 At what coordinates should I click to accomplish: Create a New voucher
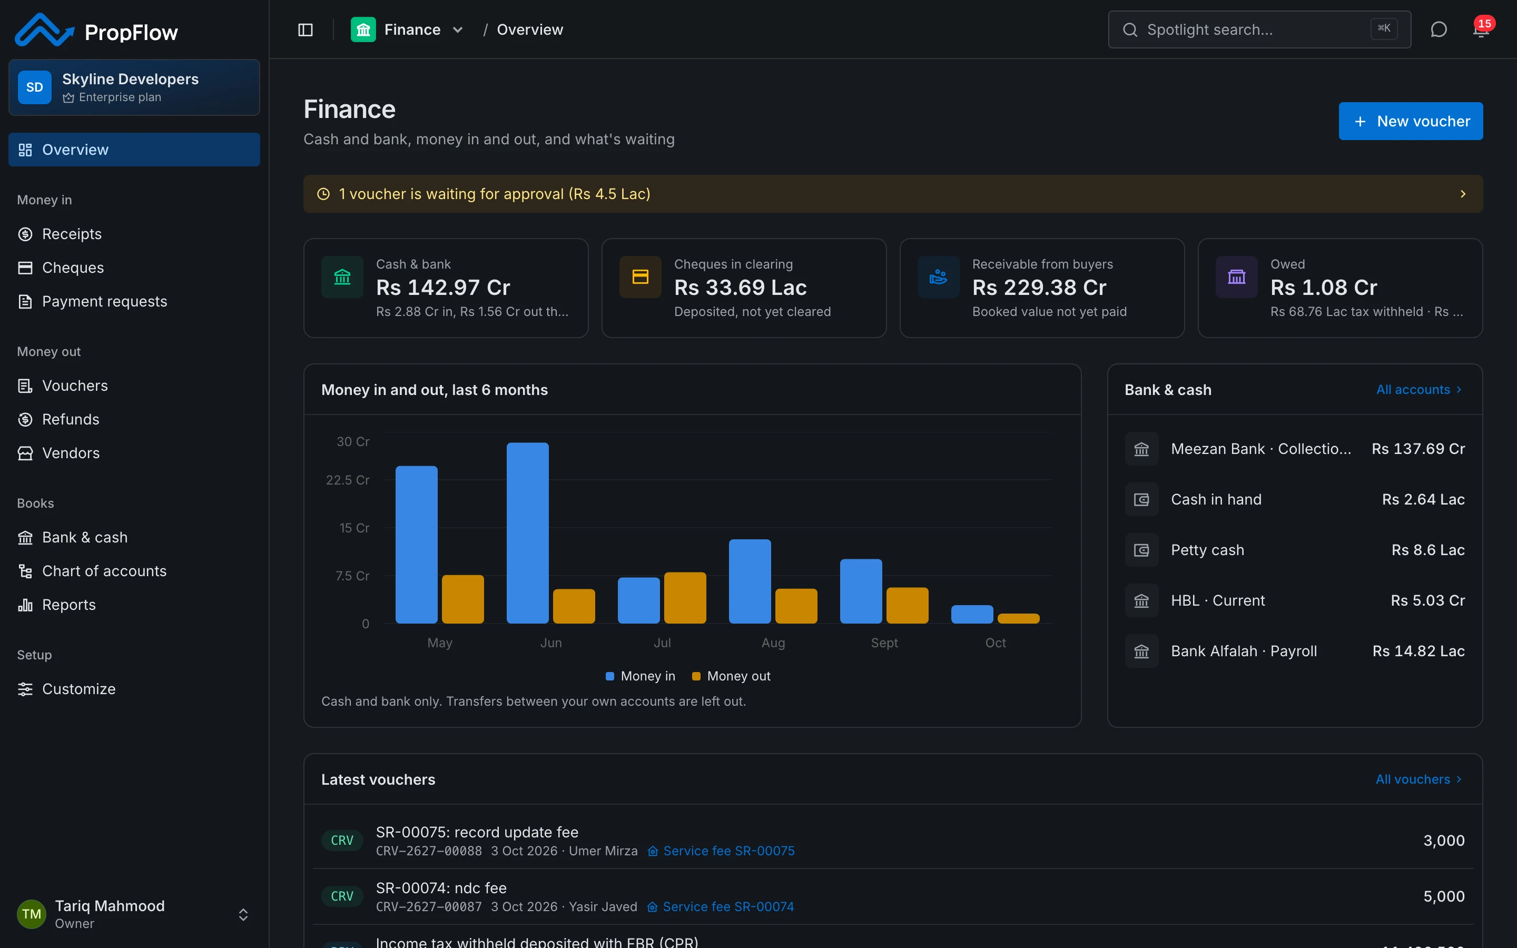point(1411,121)
